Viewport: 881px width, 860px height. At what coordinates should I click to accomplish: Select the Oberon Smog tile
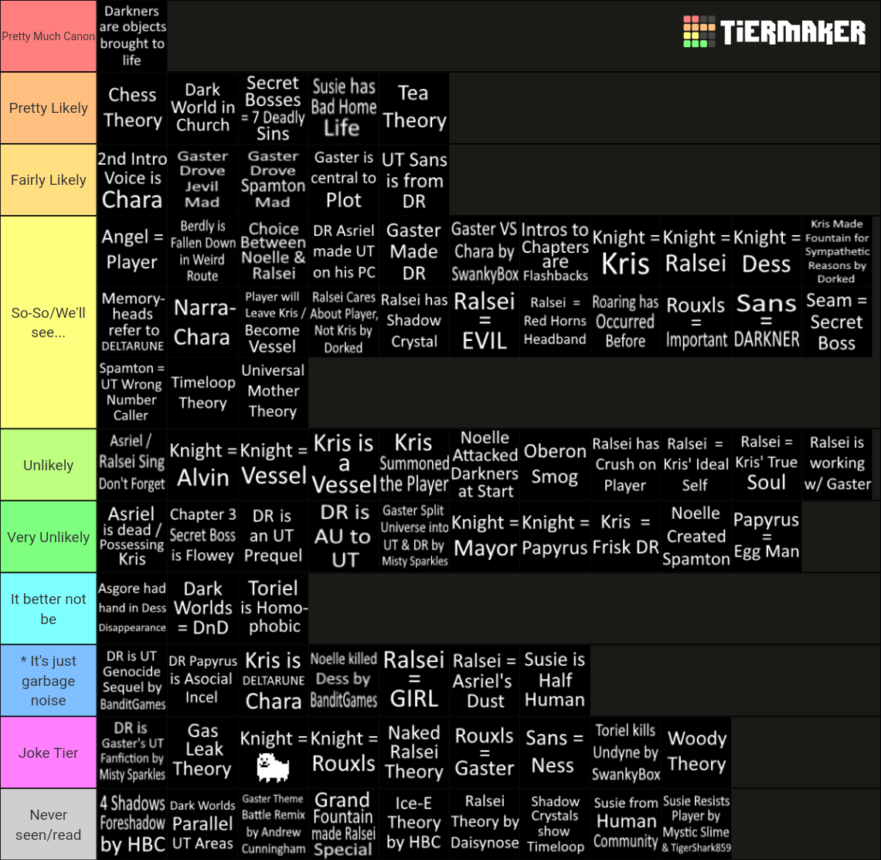[555, 465]
